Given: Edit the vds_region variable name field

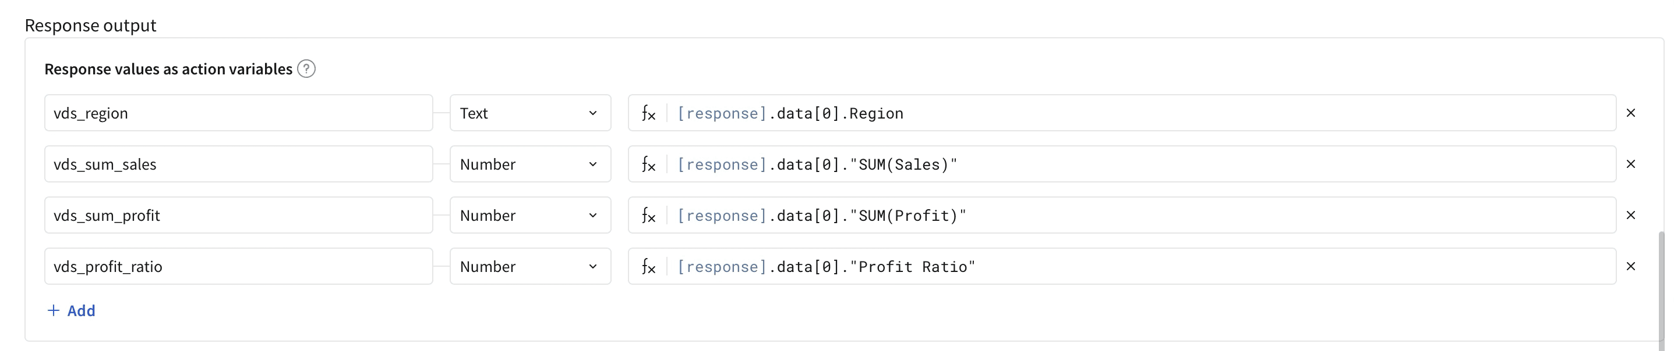Looking at the screenshot, I should tap(238, 113).
